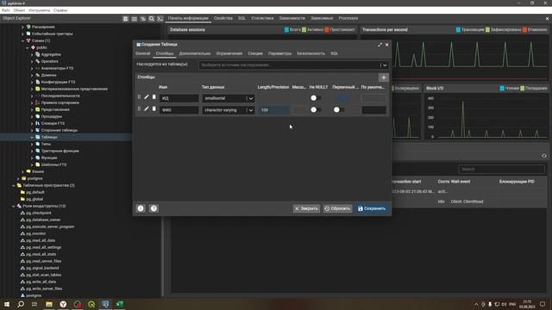The width and height of the screenshot is (552, 310).
Task: Collapse the Роли входа/группы node
Action: [14, 206]
